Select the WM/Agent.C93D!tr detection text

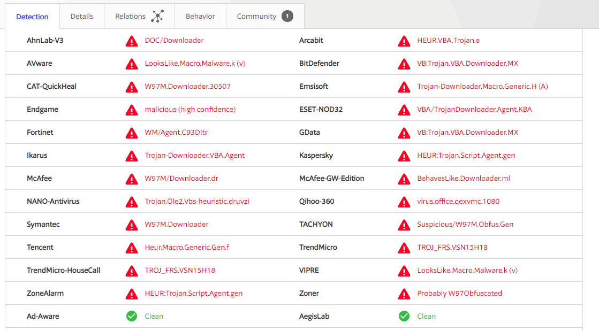[x=176, y=132]
